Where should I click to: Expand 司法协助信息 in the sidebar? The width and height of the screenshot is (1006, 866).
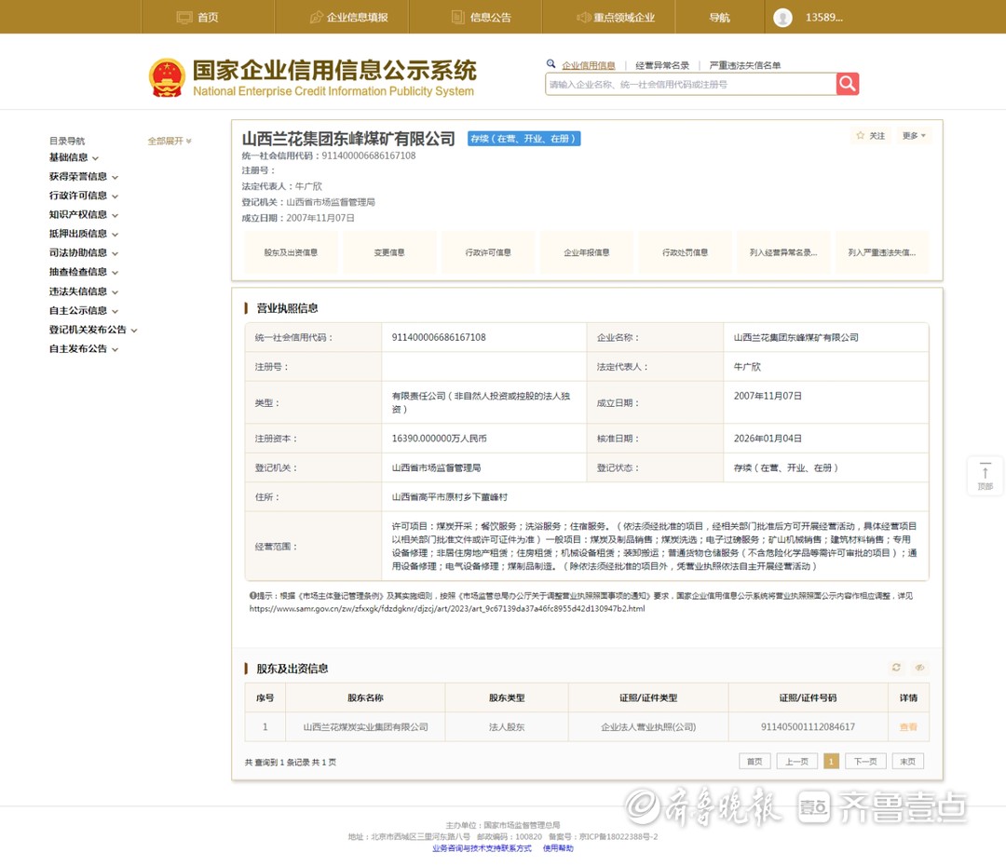[84, 252]
